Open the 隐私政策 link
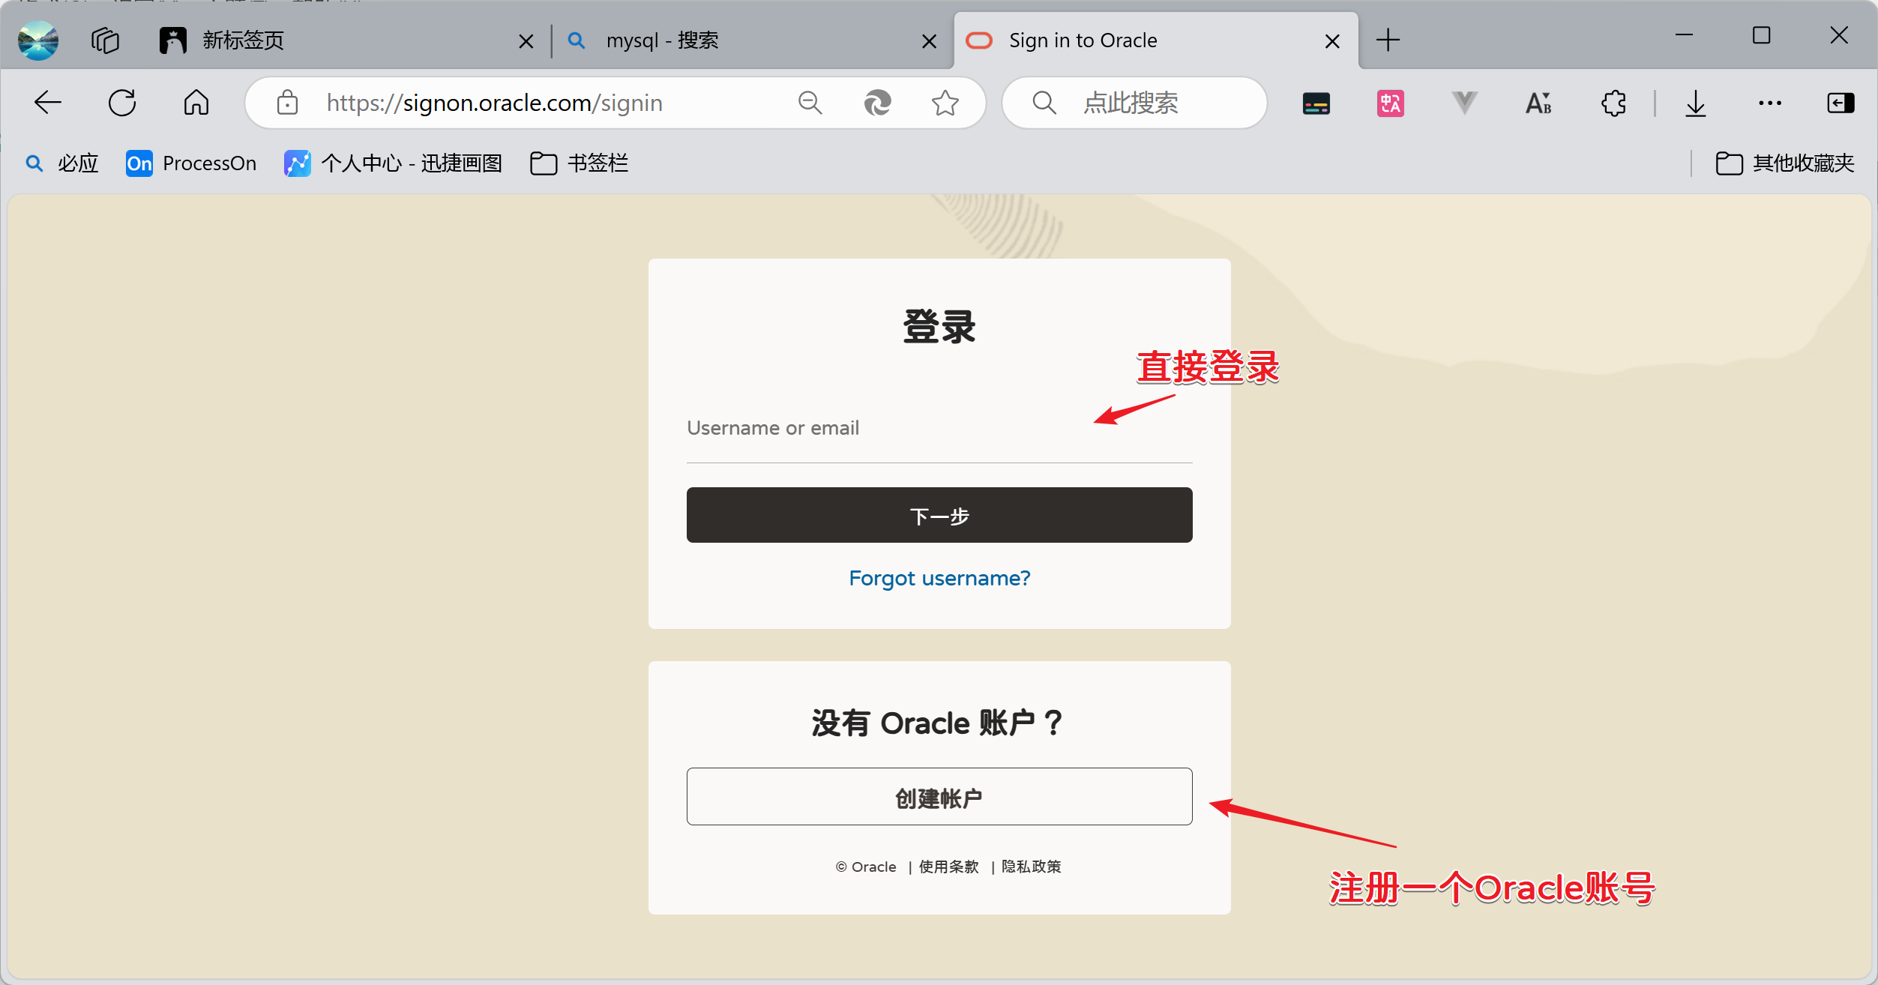This screenshot has height=985, width=1878. (x=1032, y=867)
